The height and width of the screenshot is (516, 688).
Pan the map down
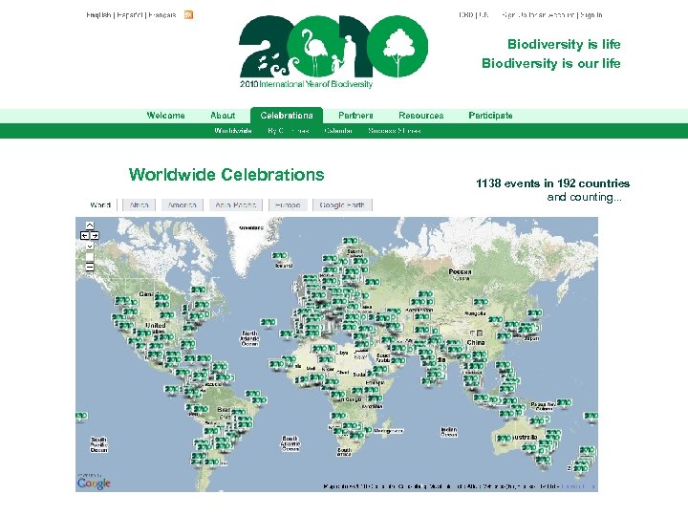90,247
